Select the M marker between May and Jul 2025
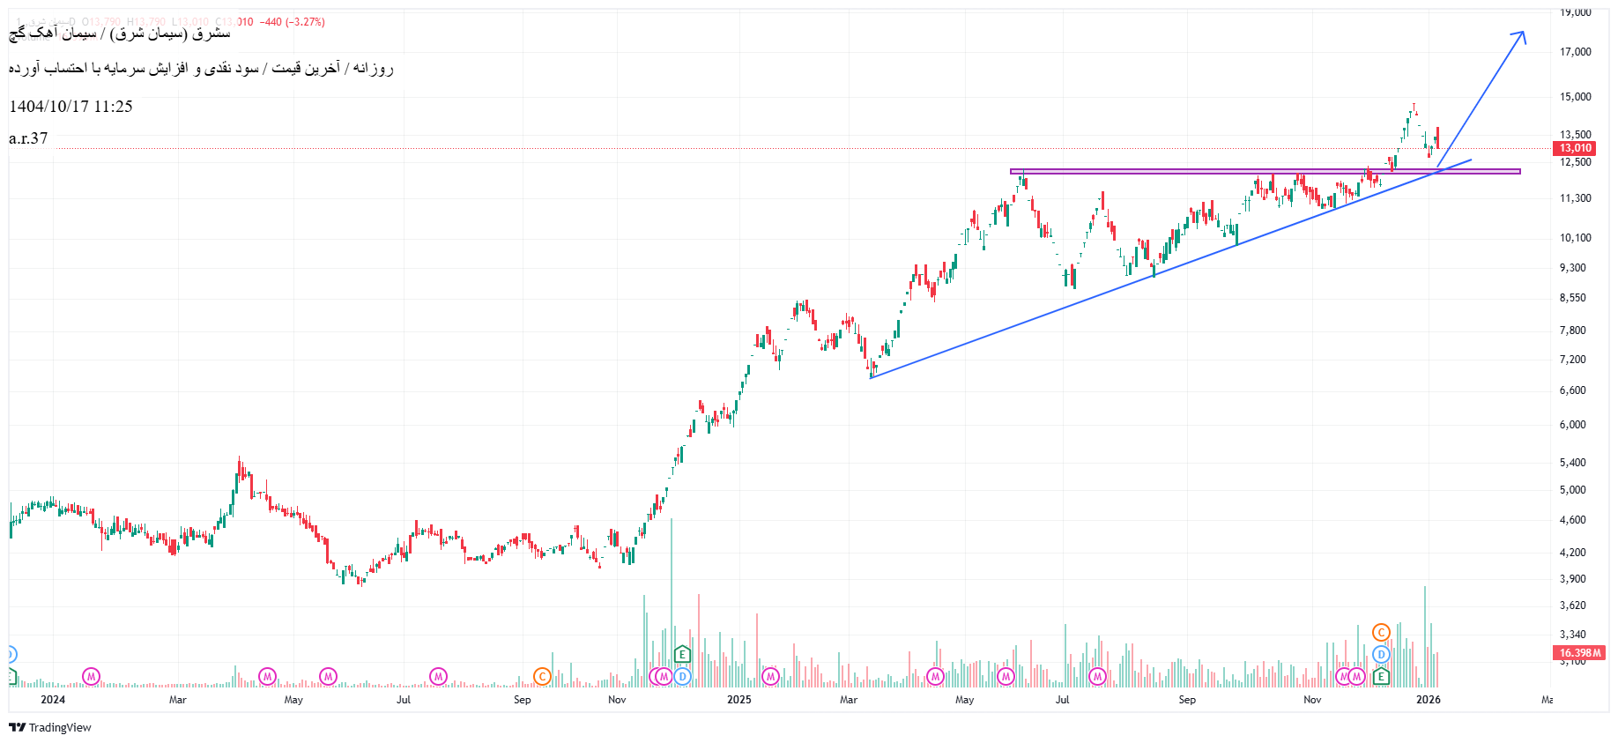The height and width of the screenshot is (743, 1618). pyautogui.click(x=1006, y=677)
